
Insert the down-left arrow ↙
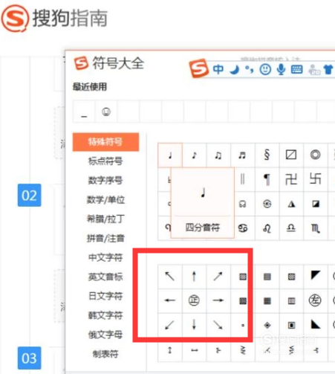pyautogui.click(x=170, y=325)
